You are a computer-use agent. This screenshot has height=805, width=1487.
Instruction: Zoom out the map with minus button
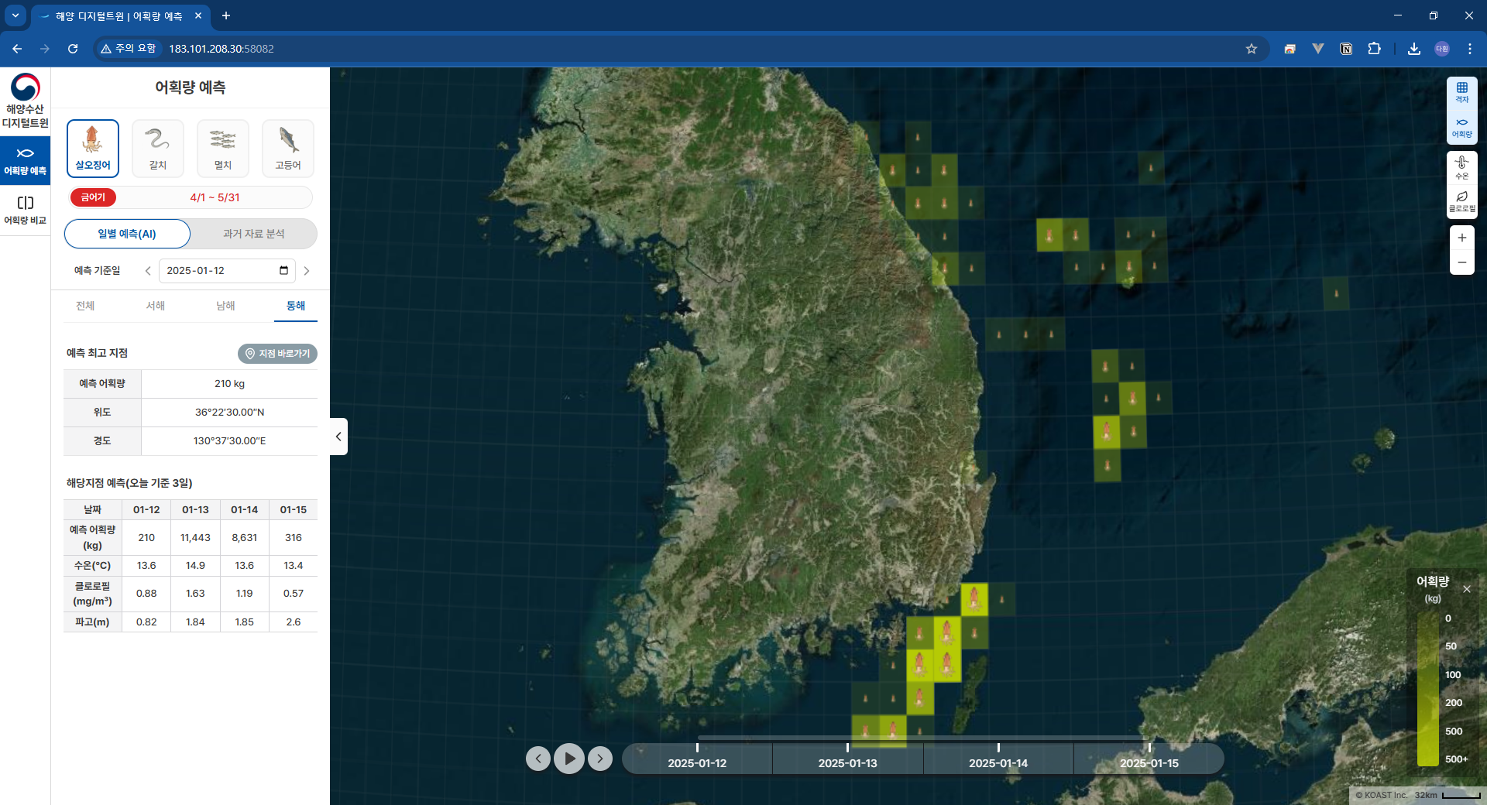click(x=1462, y=262)
